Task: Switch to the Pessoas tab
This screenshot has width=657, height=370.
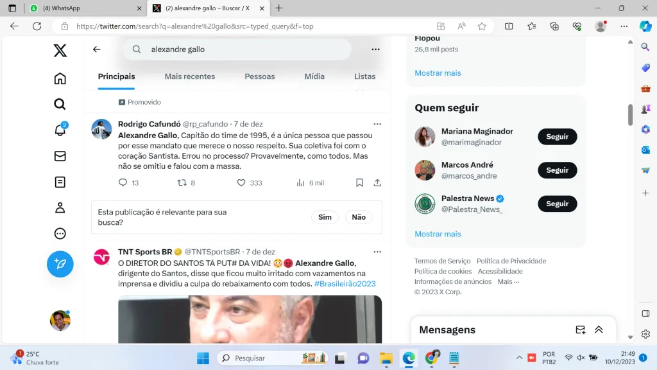Action: (259, 76)
